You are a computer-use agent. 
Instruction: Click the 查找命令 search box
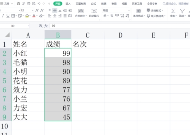(176, 4)
